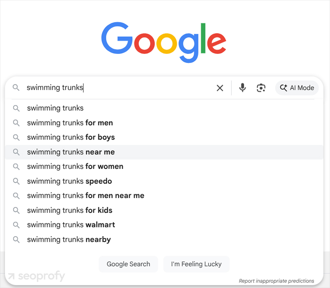
Task: Click the AI Mode sparkle icon
Action: (284, 88)
